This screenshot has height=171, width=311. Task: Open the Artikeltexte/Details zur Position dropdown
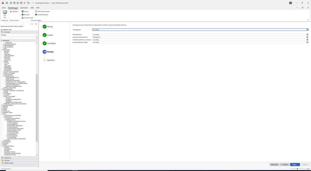coord(307,40)
